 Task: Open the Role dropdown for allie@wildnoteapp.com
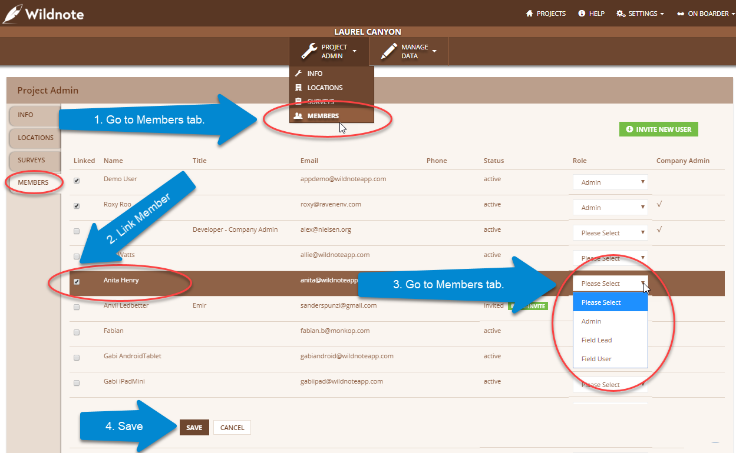(610, 258)
